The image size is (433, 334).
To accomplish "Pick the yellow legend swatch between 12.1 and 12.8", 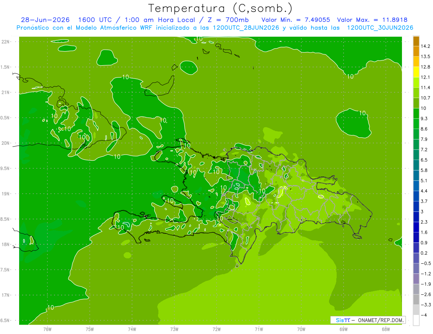I will [416, 72].
